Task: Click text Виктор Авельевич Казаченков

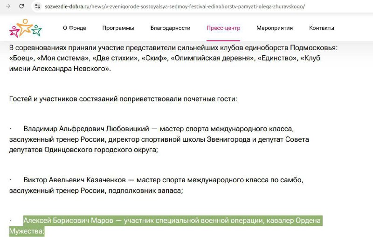Action: point(75,180)
